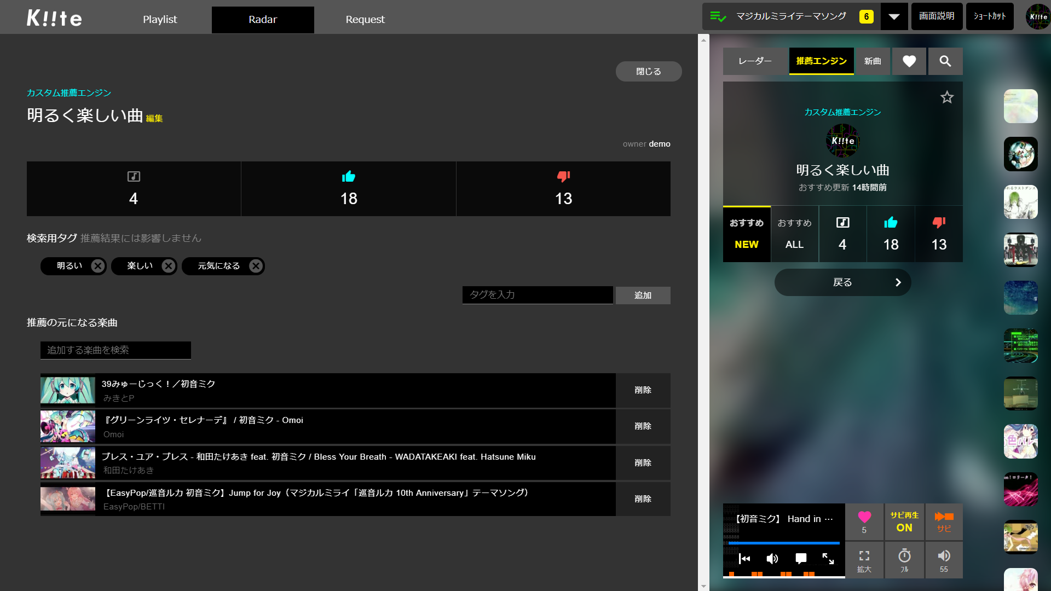Remove the 元気になる tag
Viewport: 1051px width, 591px height.
256,266
